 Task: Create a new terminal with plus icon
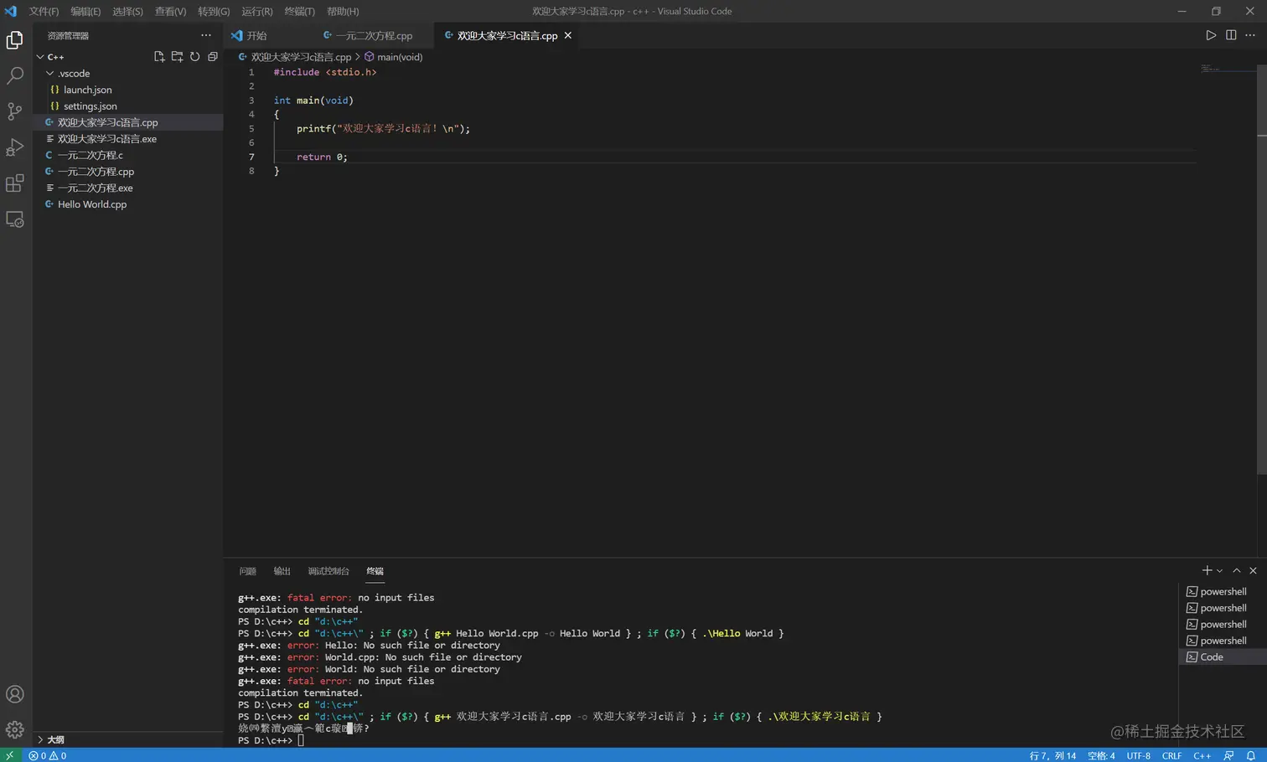1207,570
